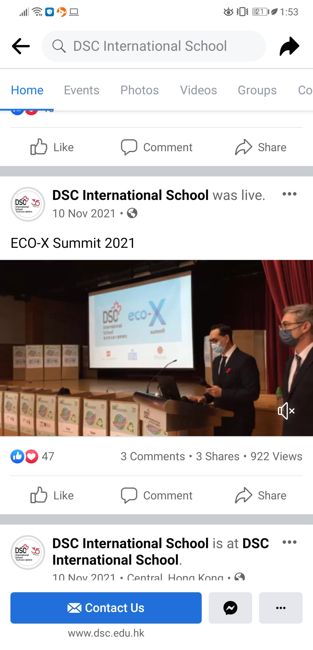
Task: Open the 3 Comments link
Action: click(153, 456)
